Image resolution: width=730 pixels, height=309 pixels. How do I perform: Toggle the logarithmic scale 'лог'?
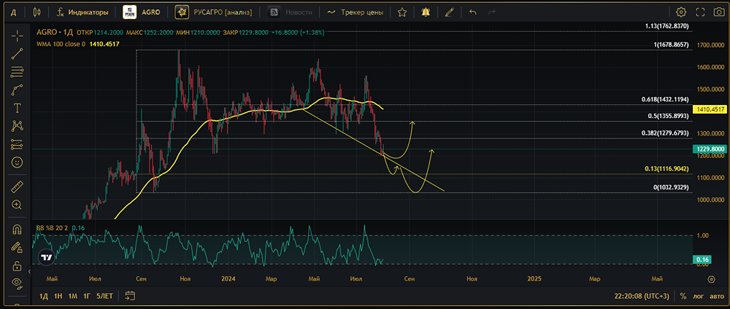click(x=699, y=296)
